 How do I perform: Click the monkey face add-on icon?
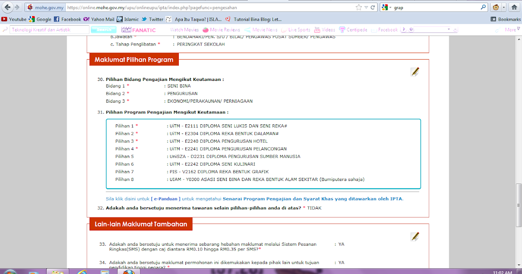coord(495,7)
